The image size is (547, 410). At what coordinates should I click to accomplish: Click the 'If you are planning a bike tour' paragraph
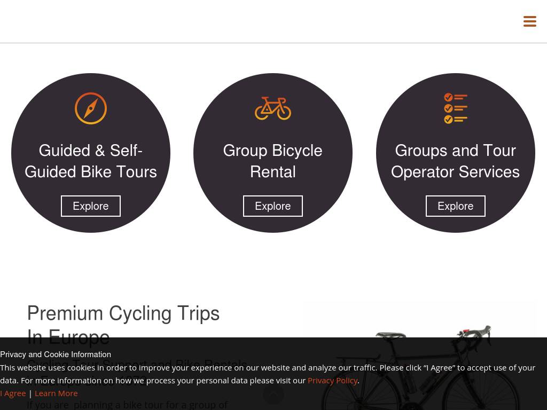127,405
